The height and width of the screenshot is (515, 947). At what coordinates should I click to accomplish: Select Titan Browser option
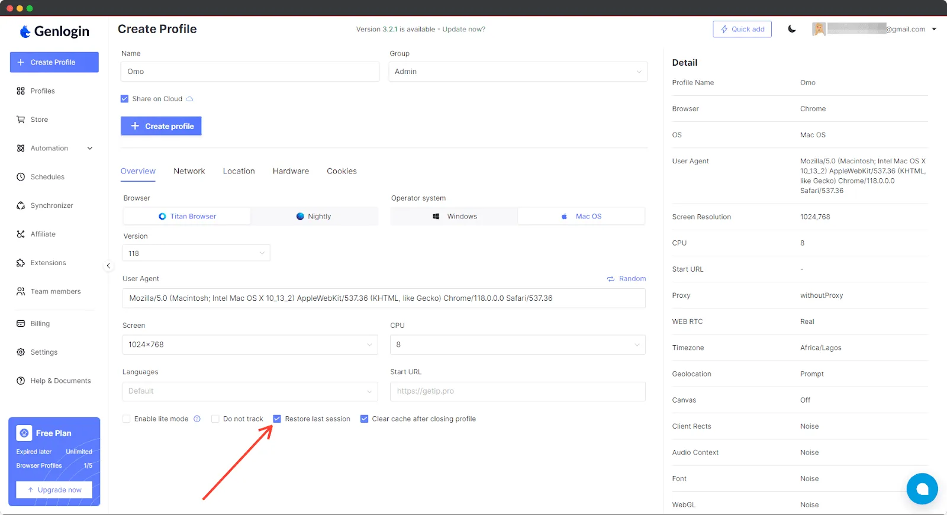click(187, 216)
